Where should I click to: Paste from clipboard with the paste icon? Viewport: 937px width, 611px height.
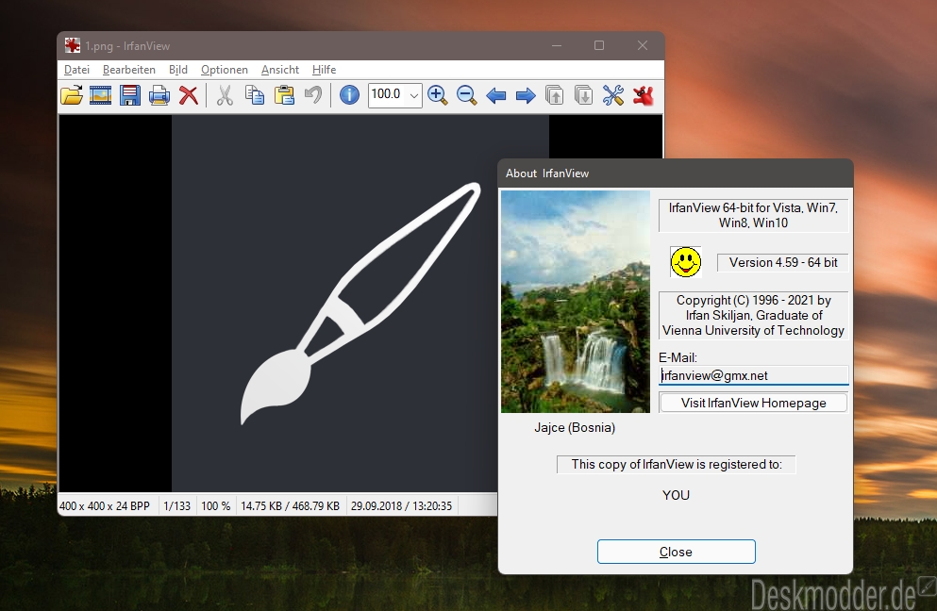[284, 95]
